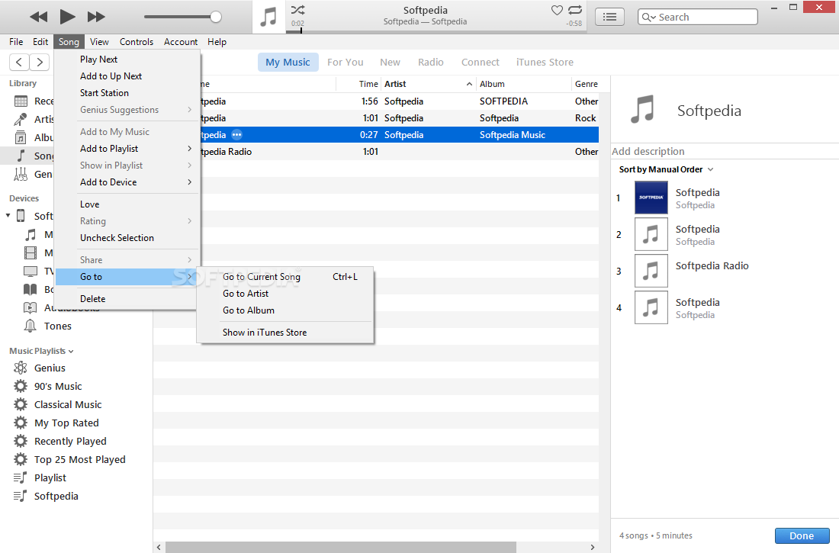
Task: Open device Music note icon
Action: pos(31,234)
